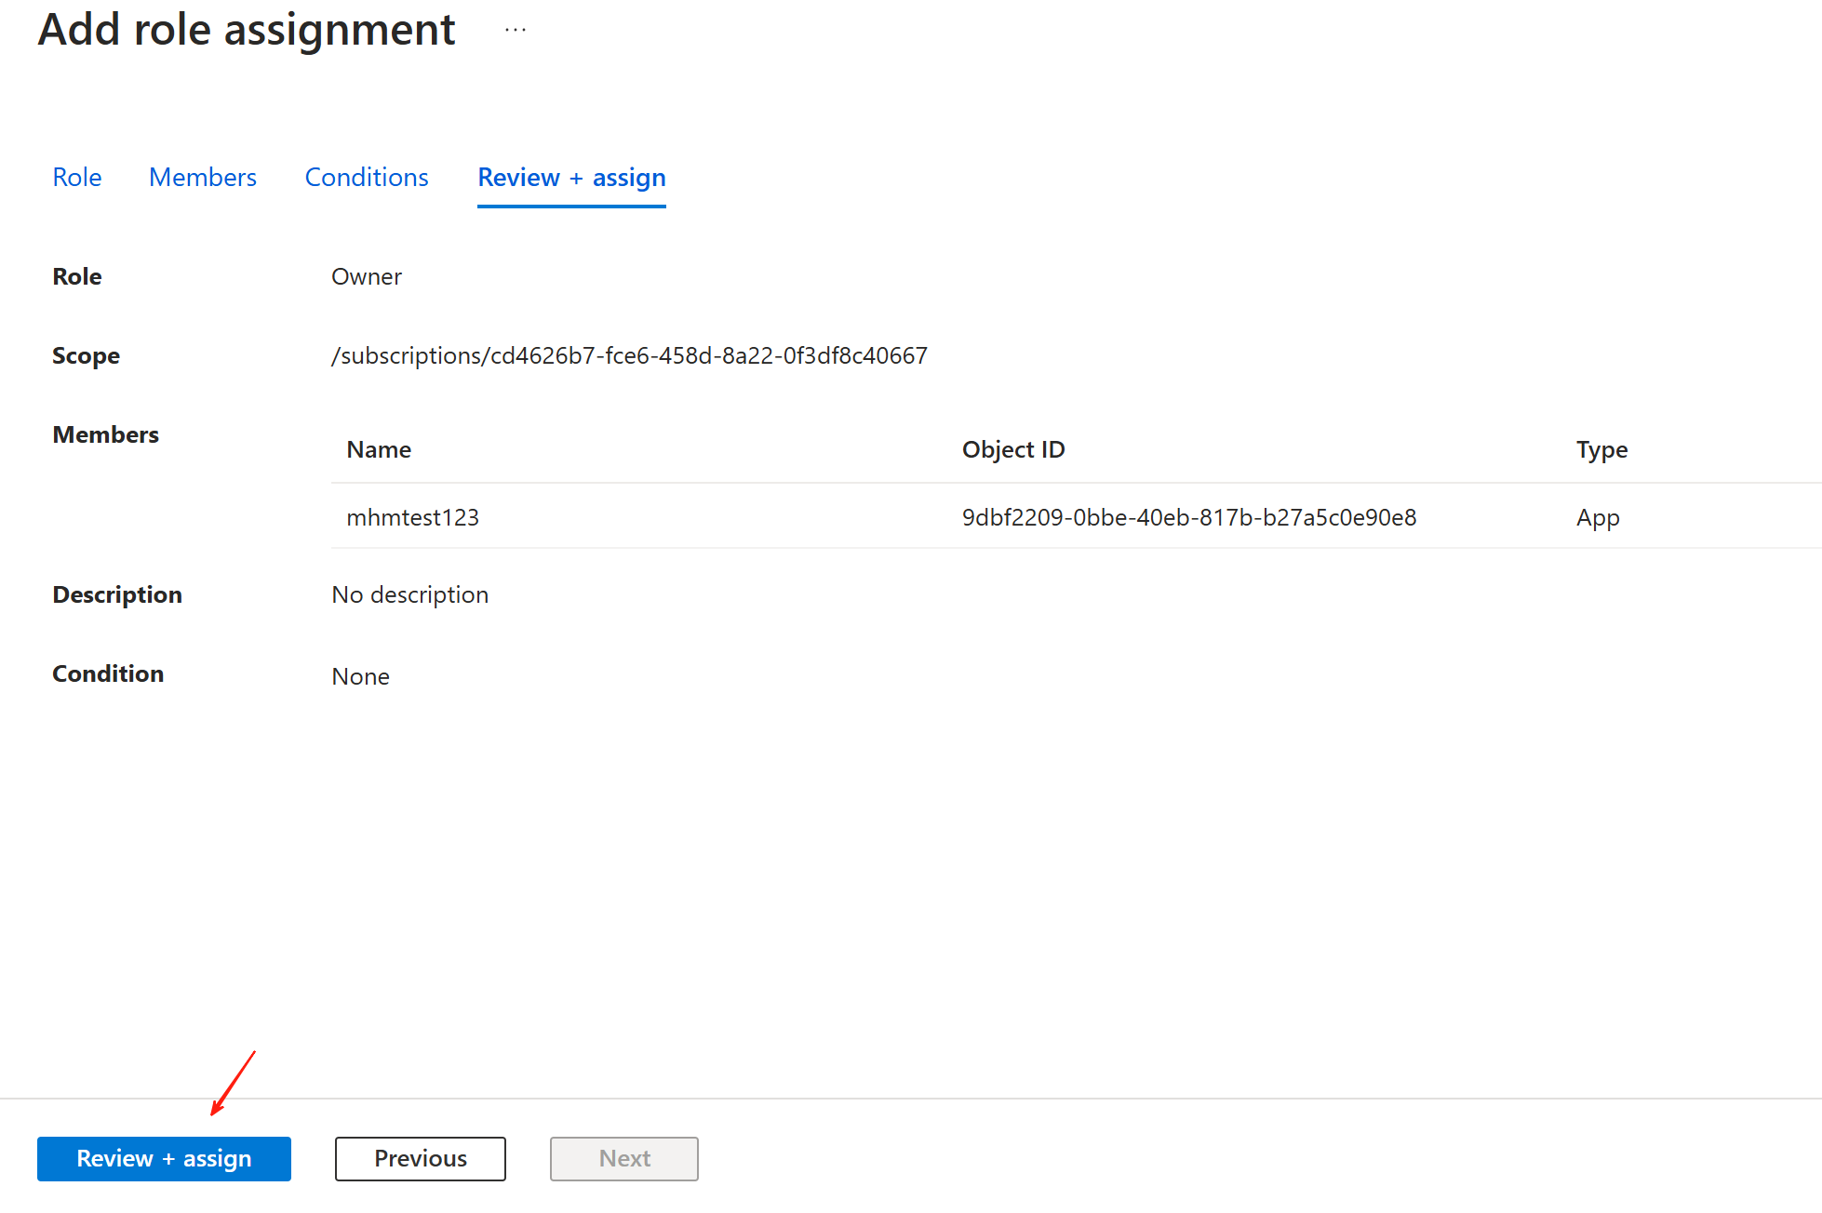Image resolution: width=1822 pixels, height=1213 pixels.
Task: Select the Review + assign tab
Action: pyautogui.click(x=571, y=178)
